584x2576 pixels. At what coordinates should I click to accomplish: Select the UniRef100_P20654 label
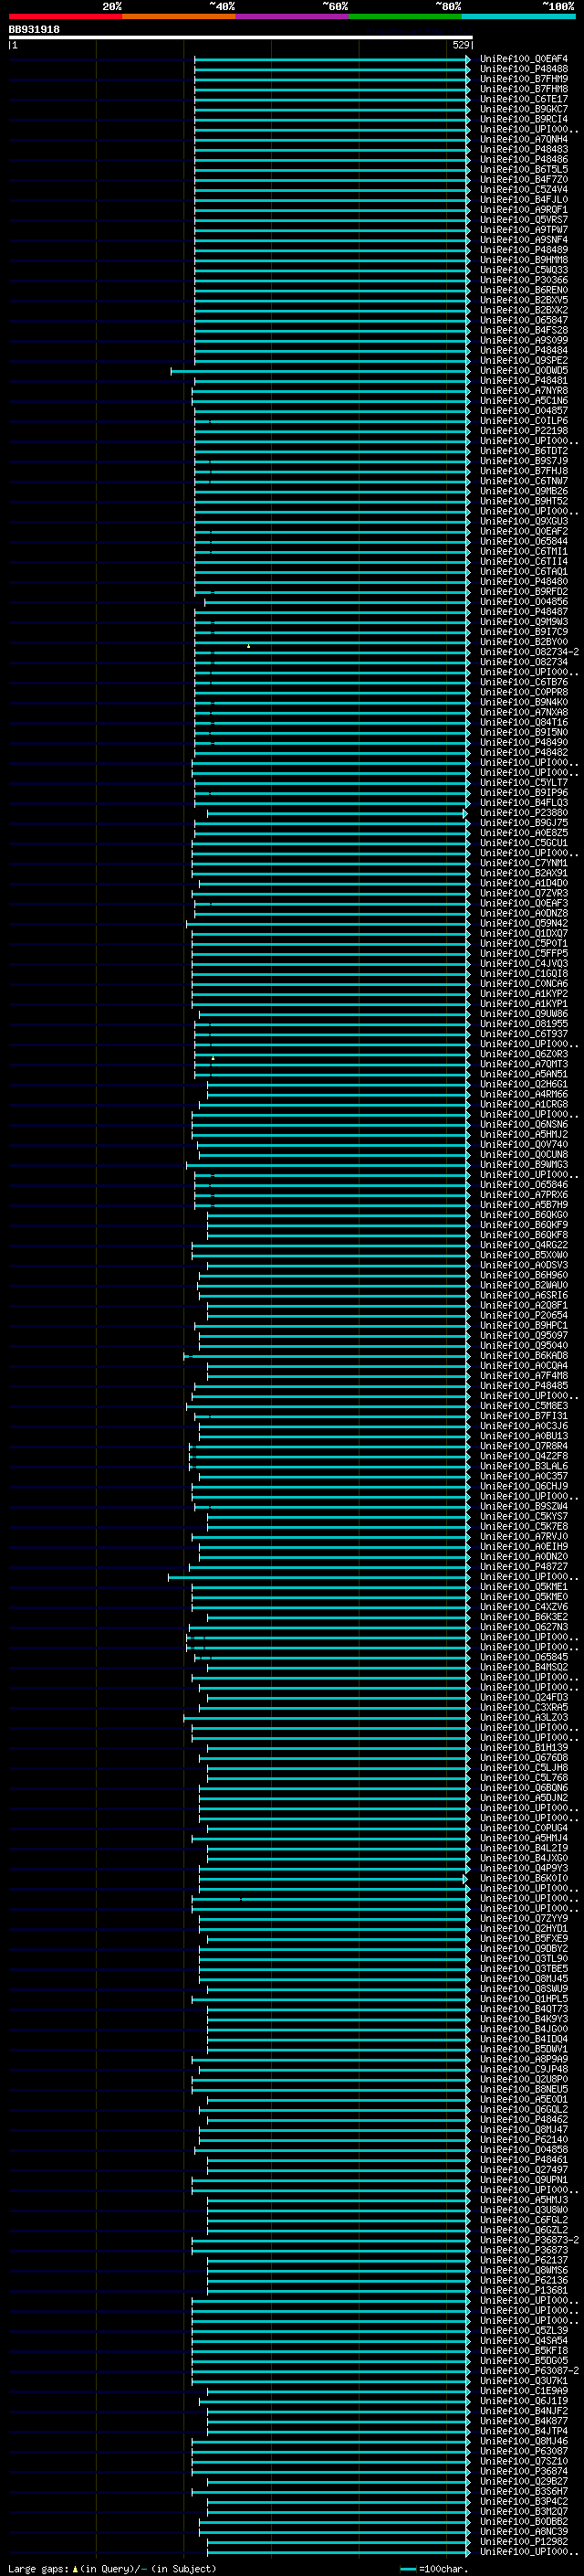[x=523, y=1315]
